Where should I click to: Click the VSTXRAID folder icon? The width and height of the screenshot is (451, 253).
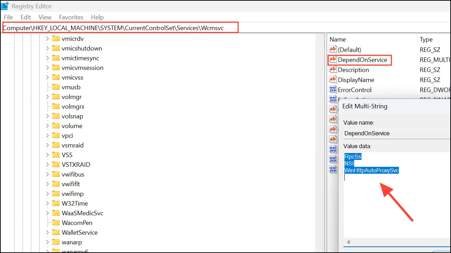pyautogui.click(x=56, y=164)
